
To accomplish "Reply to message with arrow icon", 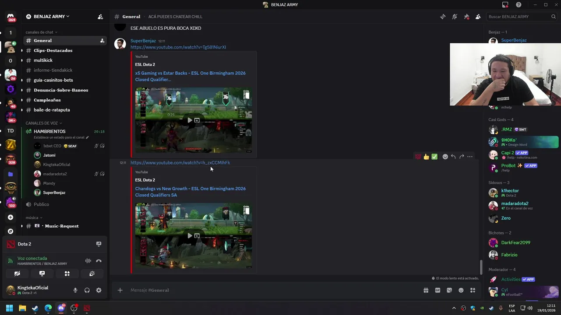I will pyautogui.click(x=453, y=157).
